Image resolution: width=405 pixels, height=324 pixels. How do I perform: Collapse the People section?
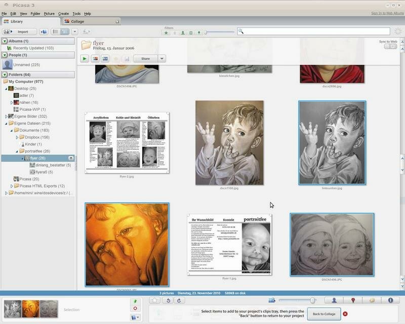[x=5, y=55]
